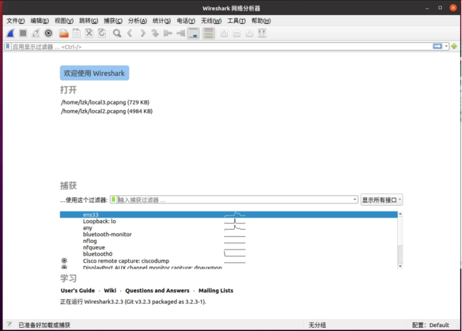This screenshot has width=462, height=331.
Task: Open the 跳转(G) menu
Action: click(89, 21)
